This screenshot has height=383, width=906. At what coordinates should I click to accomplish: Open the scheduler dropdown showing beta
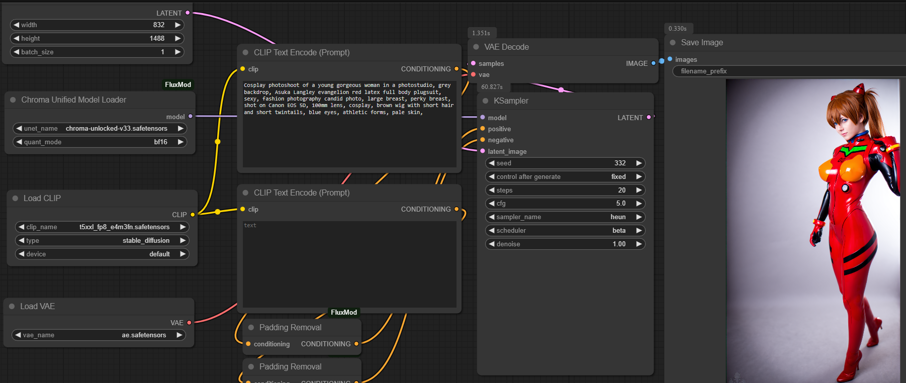tap(565, 231)
